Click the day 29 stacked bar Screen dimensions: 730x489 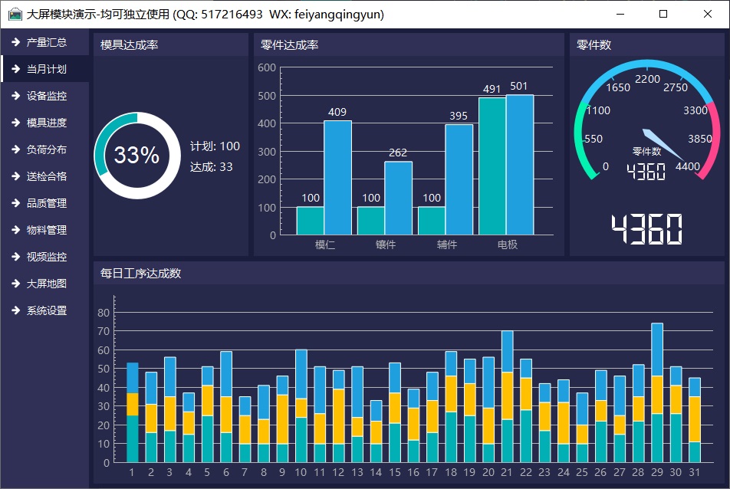tap(657, 392)
